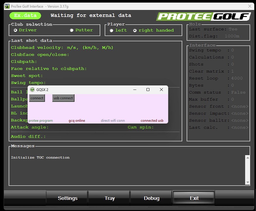This screenshot has width=256, height=211.
Task: Click the 'Sensor front' <none> value
Action: click(x=240, y=106)
